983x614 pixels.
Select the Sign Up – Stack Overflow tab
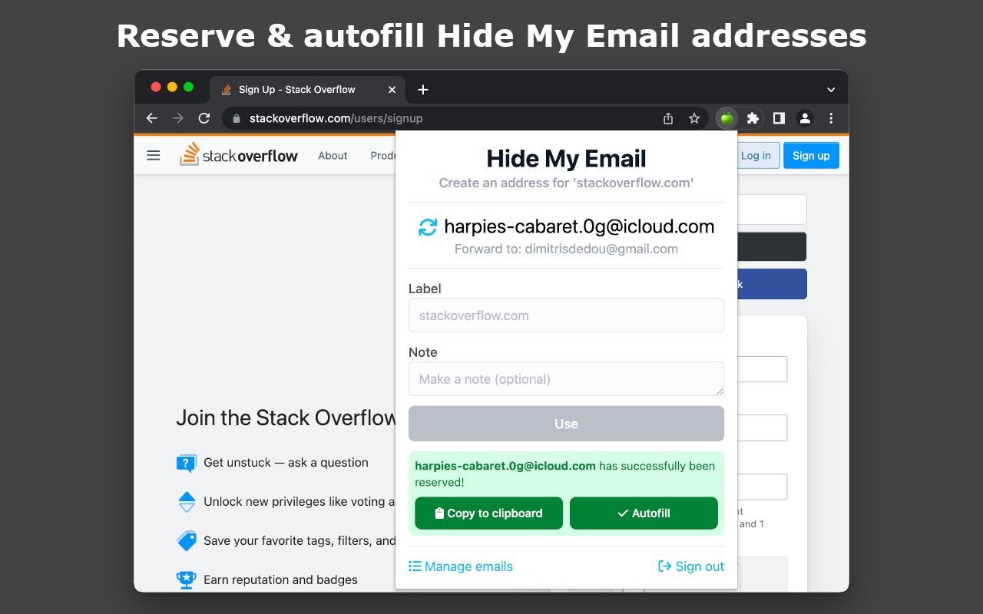coord(296,90)
